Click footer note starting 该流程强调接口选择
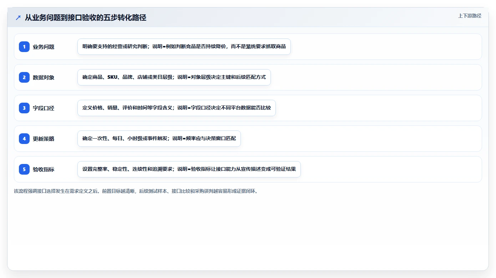496x278 pixels. click(136, 191)
